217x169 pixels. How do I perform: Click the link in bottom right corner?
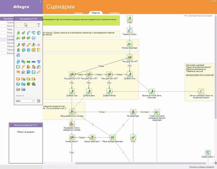tap(201, 167)
